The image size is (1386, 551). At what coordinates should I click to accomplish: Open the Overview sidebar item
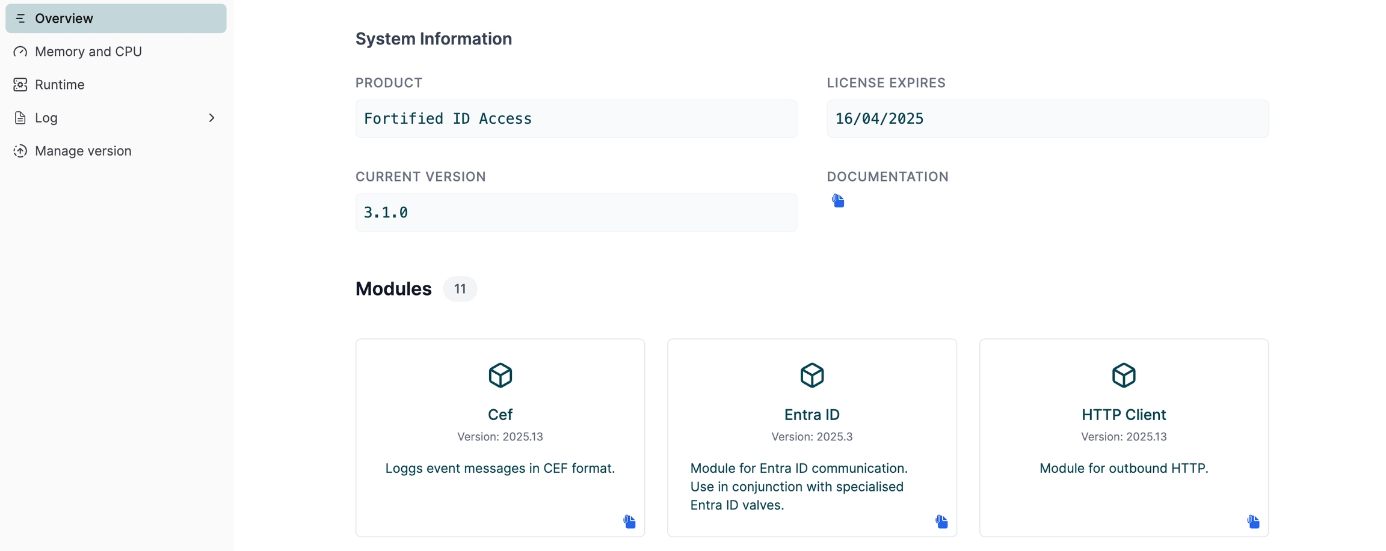pyautogui.click(x=64, y=19)
